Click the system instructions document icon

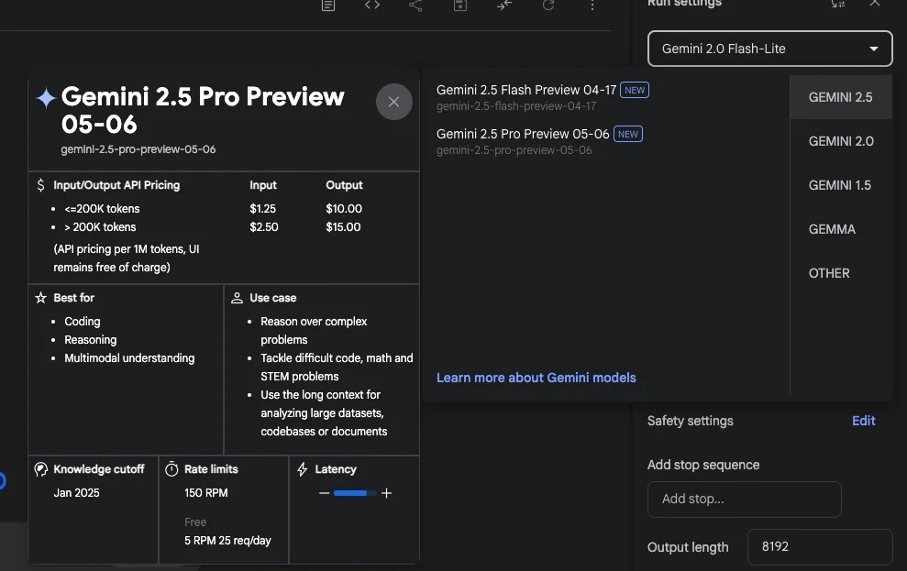click(x=328, y=5)
